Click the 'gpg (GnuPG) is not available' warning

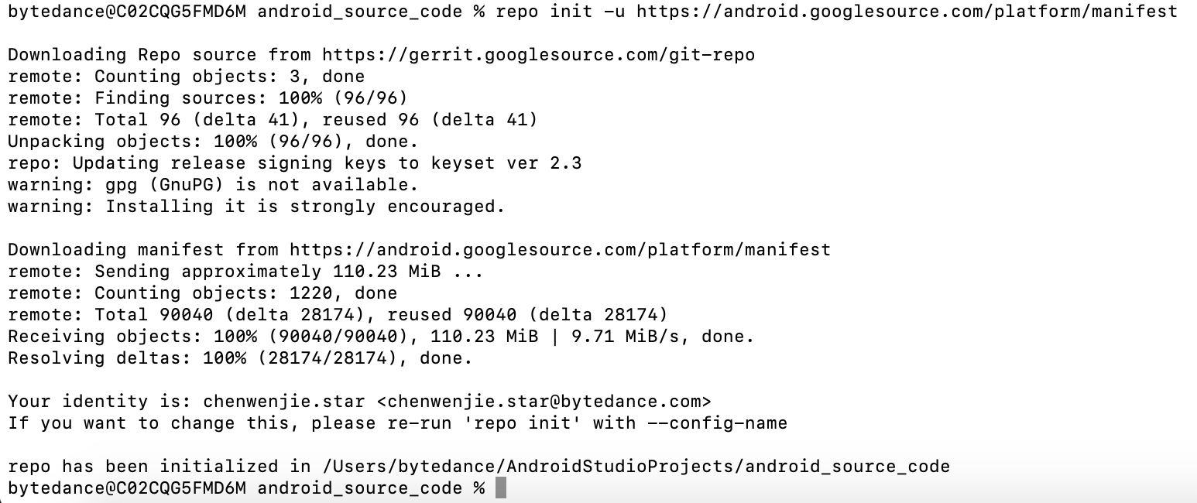(213, 185)
